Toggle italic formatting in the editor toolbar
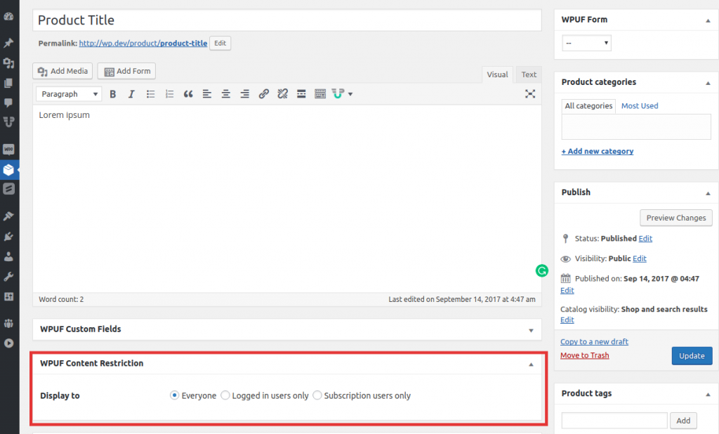 click(131, 93)
